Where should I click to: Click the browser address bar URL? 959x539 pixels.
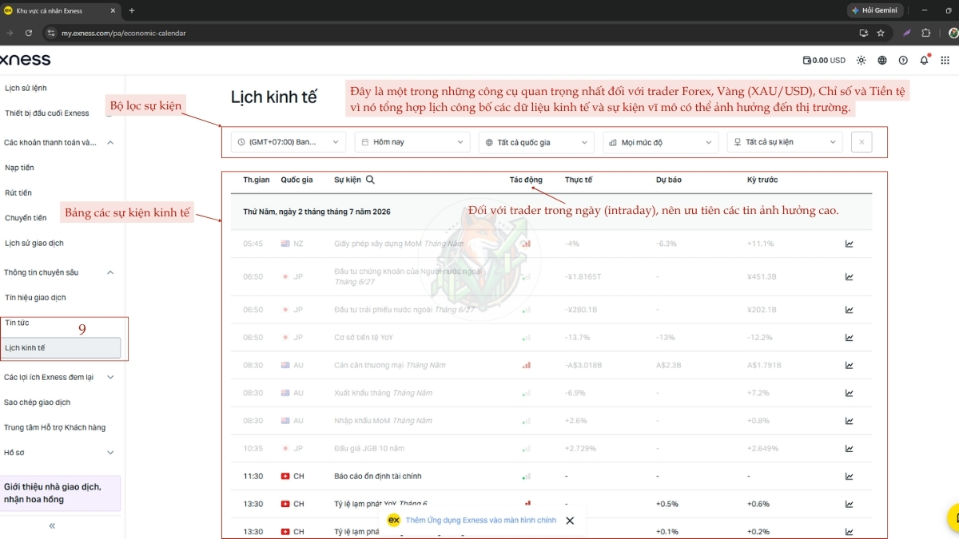tap(124, 34)
